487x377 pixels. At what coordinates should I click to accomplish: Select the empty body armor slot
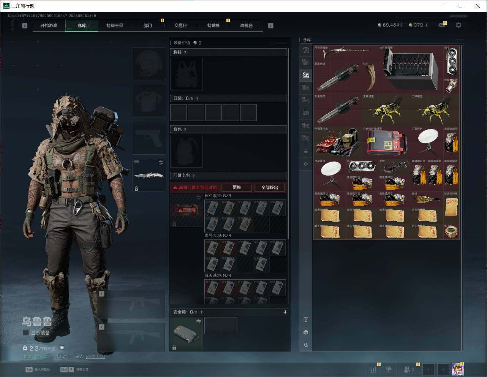[x=149, y=101]
